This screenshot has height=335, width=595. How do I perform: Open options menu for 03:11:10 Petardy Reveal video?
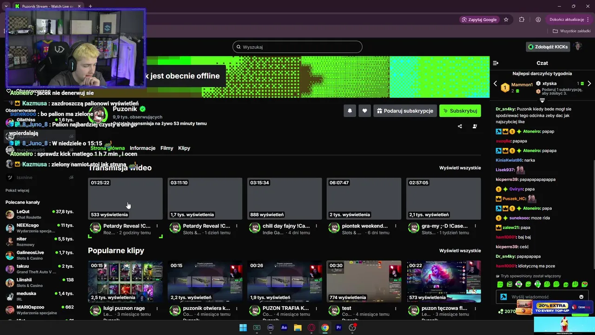coord(237,226)
